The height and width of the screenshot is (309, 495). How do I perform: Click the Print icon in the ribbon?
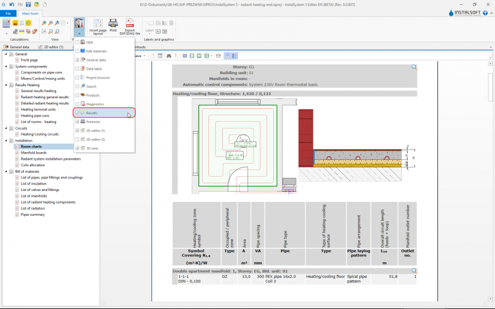click(113, 23)
